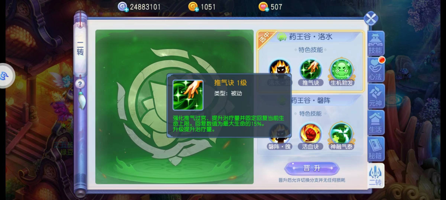446x200 pixels.
Task: Select the 生机勃发 skill icon
Action: coord(342,69)
